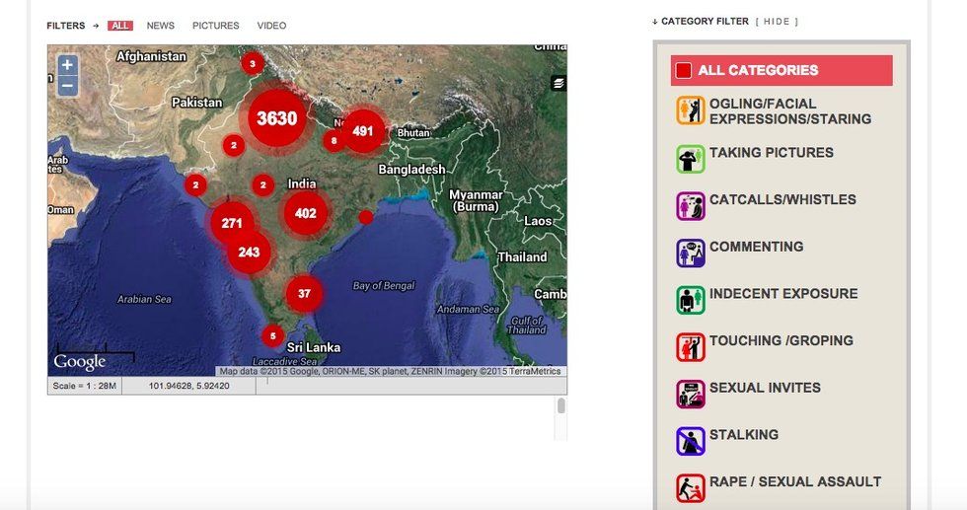Select the active All filter
The width and height of the screenshot is (967, 510).
pyautogui.click(x=120, y=26)
